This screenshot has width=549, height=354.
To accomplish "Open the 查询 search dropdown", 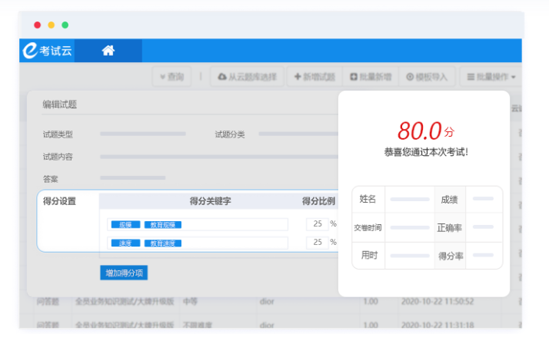I will pos(171,77).
